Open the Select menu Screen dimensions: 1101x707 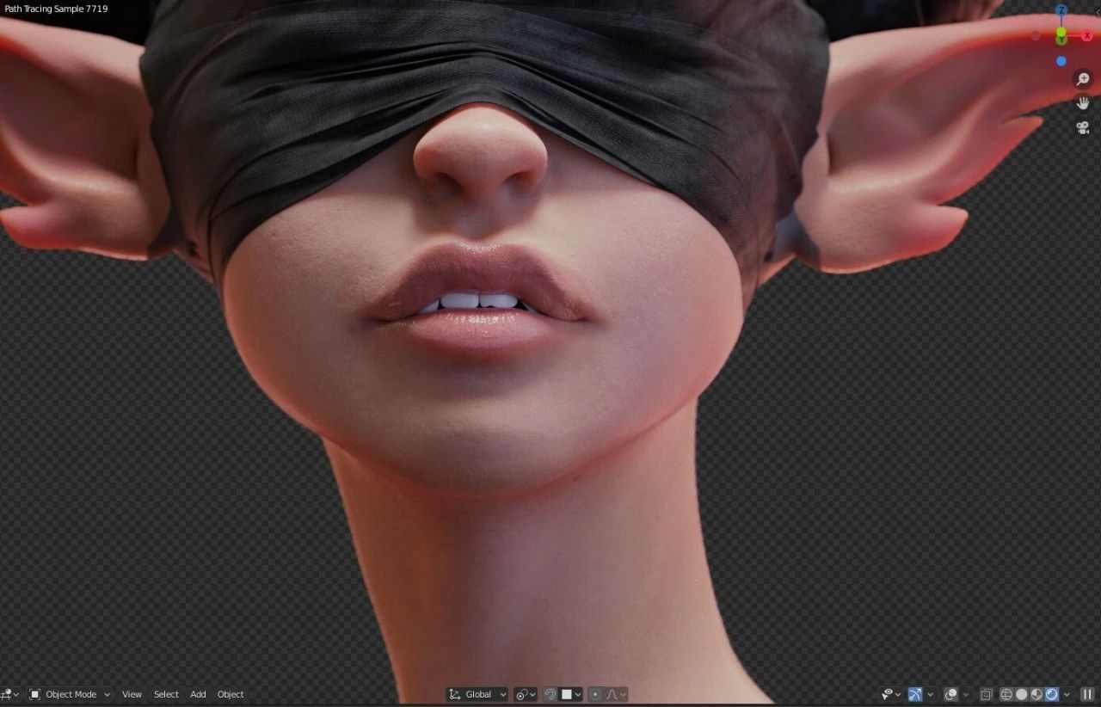click(x=166, y=694)
